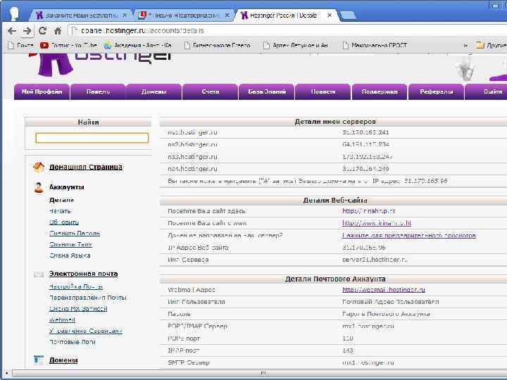Open the Рефералы menu
This screenshot has width=507, height=380.
click(436, 91)
